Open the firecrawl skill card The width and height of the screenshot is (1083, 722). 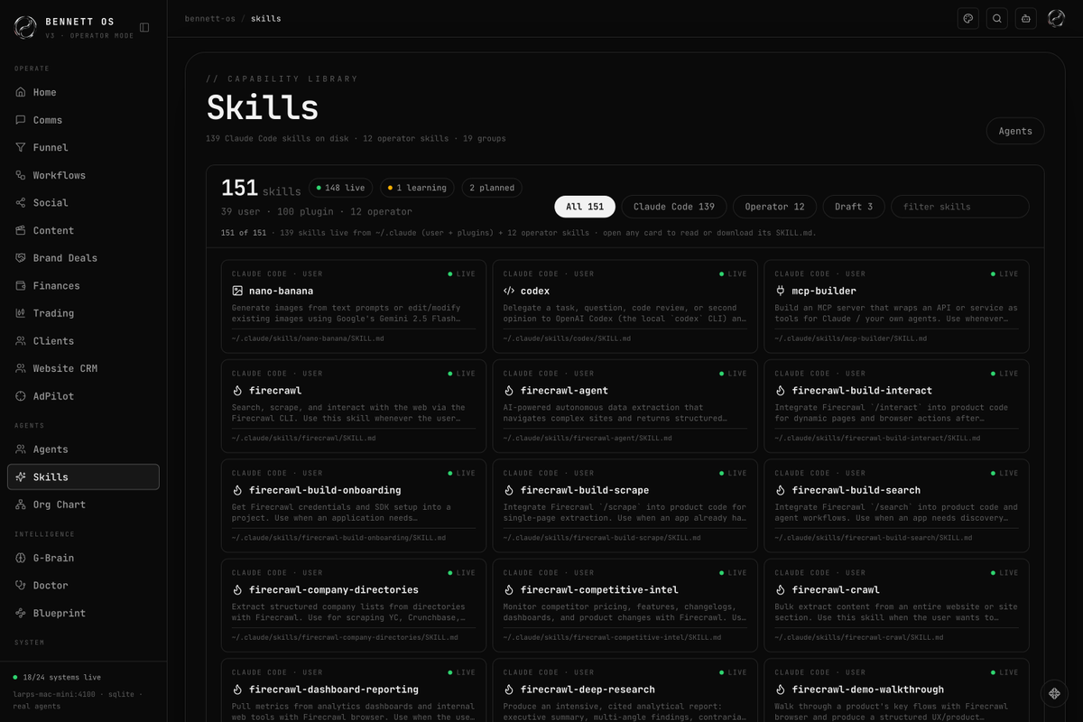[354, 406]
